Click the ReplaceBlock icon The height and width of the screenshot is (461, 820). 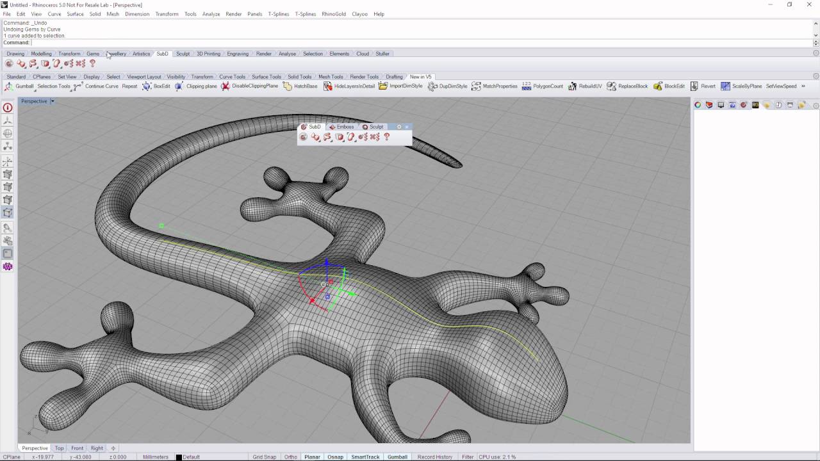point(612,86)
